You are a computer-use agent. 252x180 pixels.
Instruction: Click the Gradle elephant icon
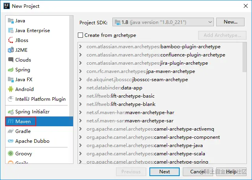[11, 131]
